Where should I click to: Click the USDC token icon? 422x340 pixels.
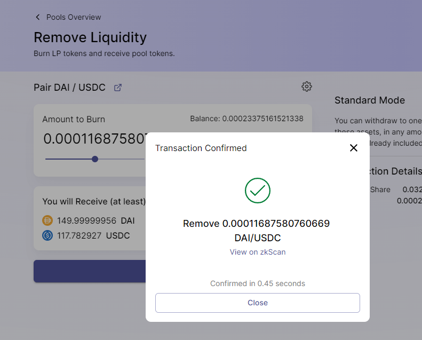47,235
